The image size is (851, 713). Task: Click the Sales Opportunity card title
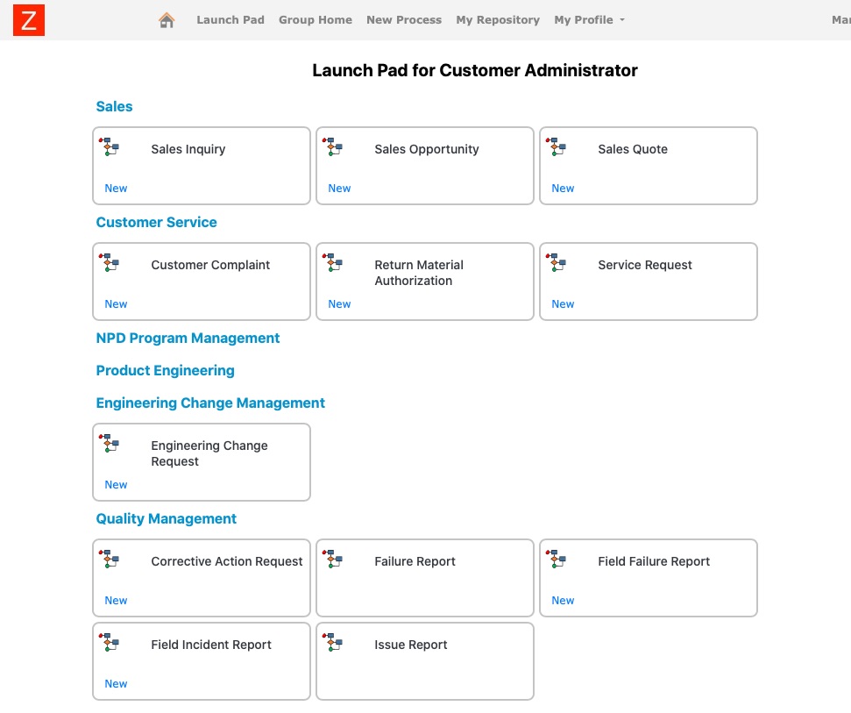click(427, 149)
